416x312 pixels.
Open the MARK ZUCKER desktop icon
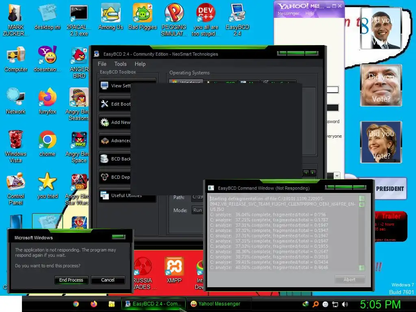(x=15, y=19)
